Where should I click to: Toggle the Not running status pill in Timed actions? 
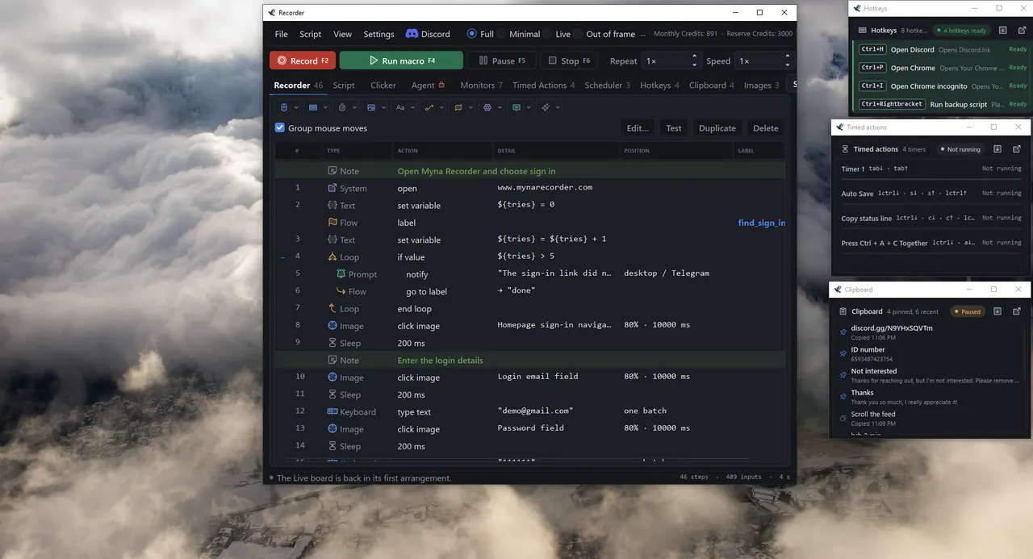[x=960, y=149]
